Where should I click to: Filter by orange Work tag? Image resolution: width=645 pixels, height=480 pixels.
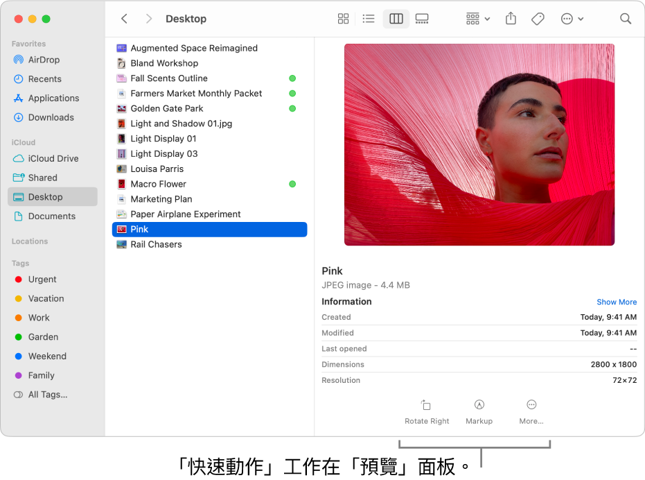pos(52,318)
